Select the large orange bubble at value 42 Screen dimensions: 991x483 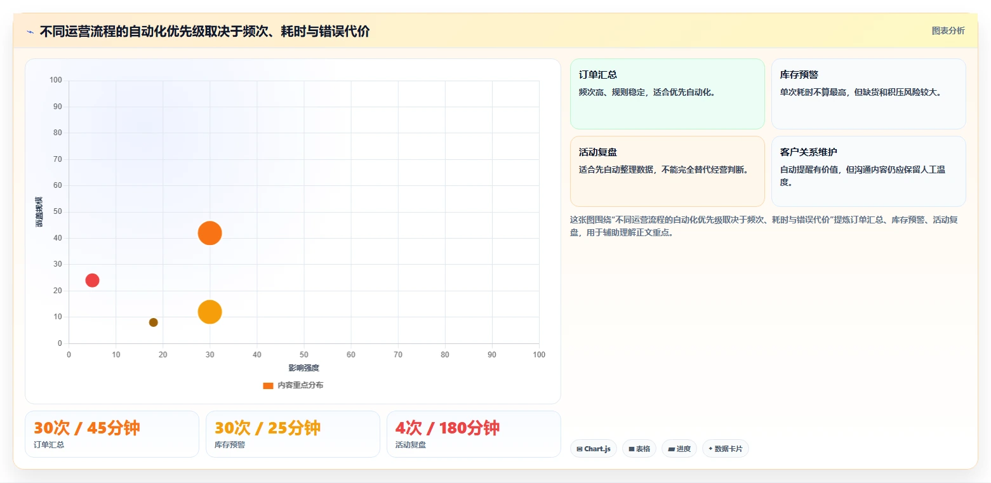tap(210, 233)
